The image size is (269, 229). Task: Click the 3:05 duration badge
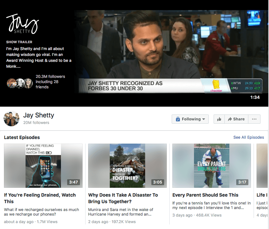coord(158,182)
